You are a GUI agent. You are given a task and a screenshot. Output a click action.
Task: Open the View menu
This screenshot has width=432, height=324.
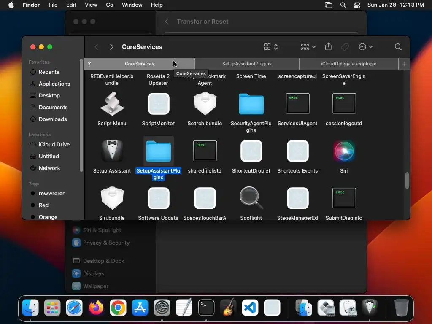coord(91,5)
